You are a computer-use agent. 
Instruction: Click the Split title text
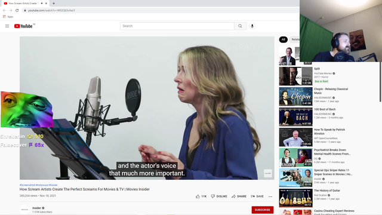click(x=317, y=69)
